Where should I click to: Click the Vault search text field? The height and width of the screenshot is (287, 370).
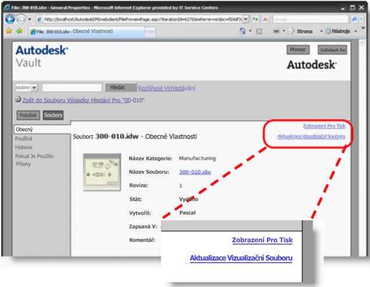coord(72,87)
